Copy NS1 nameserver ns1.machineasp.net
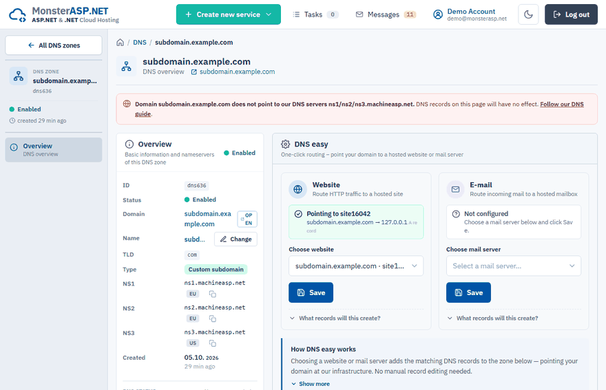 pyautogui.click(x=213, y=294)
